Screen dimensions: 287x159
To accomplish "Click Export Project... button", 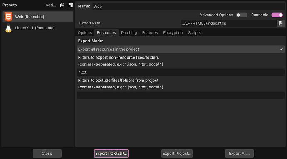I will [x=177, y=154].
